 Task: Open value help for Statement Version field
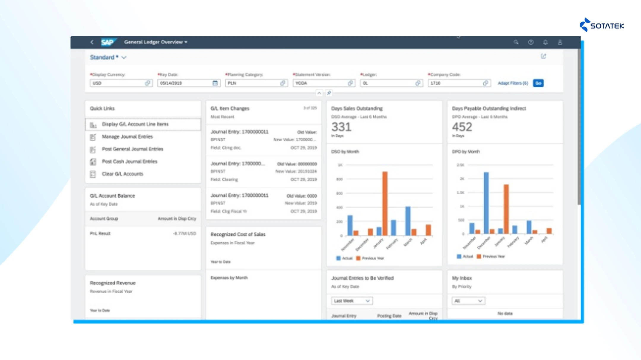tap(350, 83)
